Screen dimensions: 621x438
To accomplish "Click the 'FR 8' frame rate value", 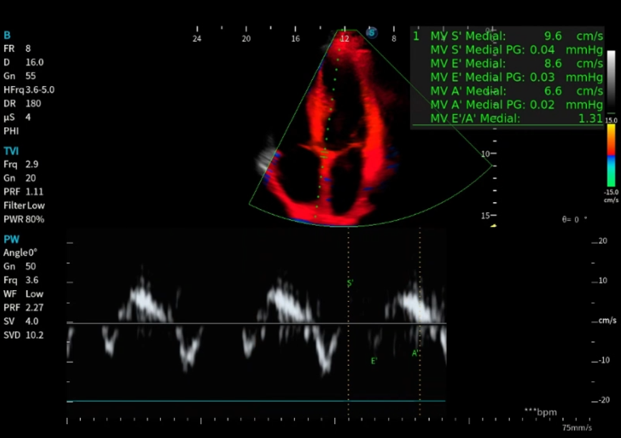I will (x=17, y=49).
